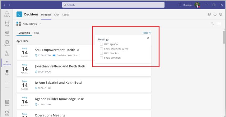
Task: Check Show cancelled
Action: [x=101, y=58]
